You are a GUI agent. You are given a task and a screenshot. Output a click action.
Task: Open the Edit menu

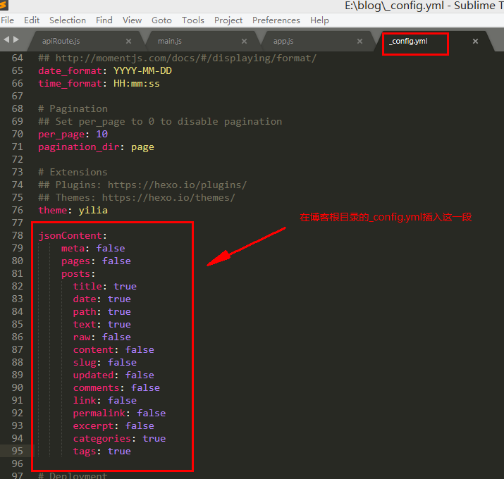click(32, 20)
